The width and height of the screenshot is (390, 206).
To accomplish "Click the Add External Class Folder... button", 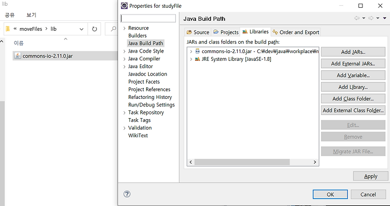I will 353,110.
